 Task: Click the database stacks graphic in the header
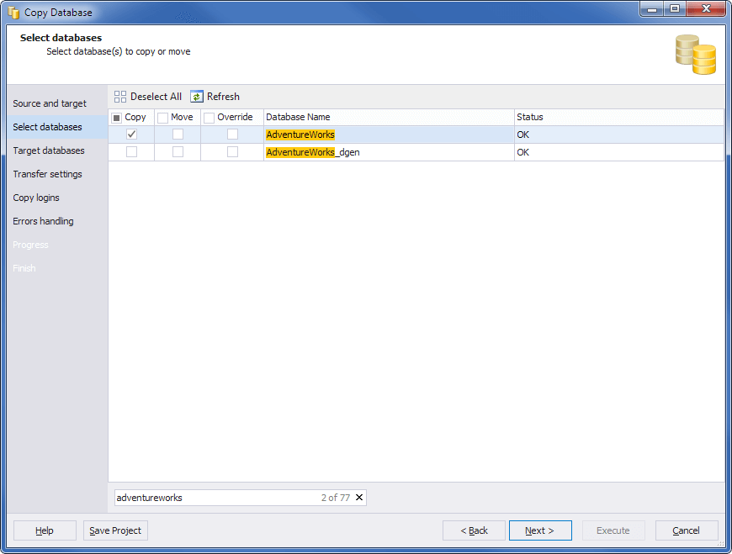pyautogui.click(x=694, y=53)
